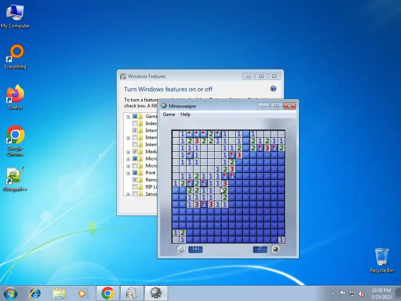This screenshot has width=401, height=301.
Task: Open Windows Features help question mark icon
Action: click(273, 89)
